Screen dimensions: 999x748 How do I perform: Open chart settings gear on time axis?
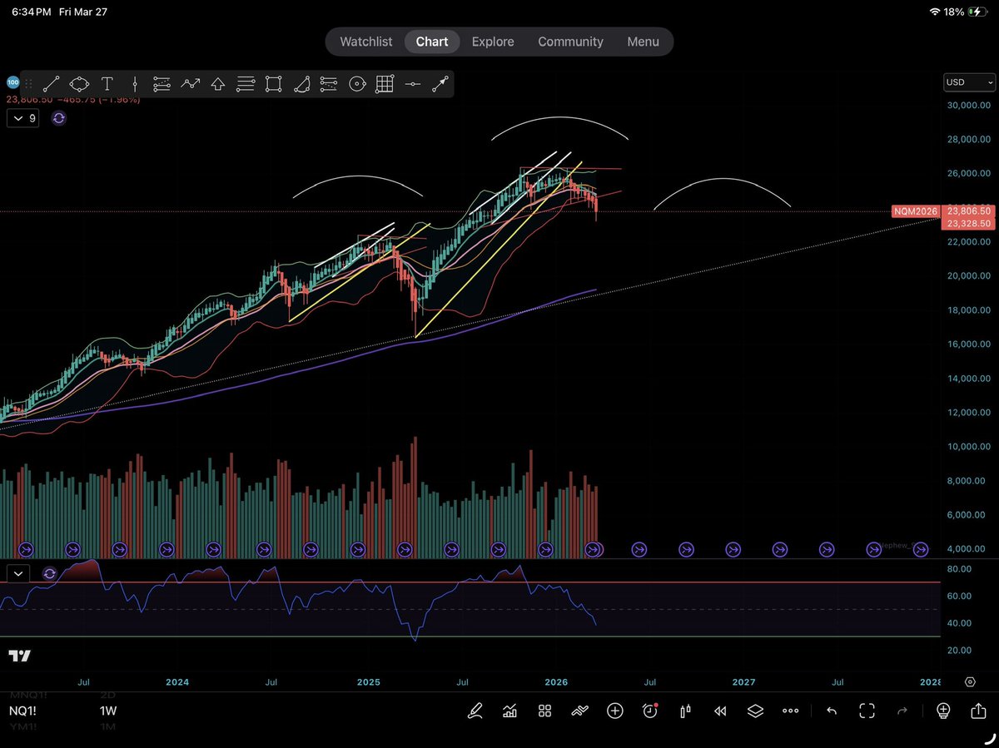(x=970, y=681)
